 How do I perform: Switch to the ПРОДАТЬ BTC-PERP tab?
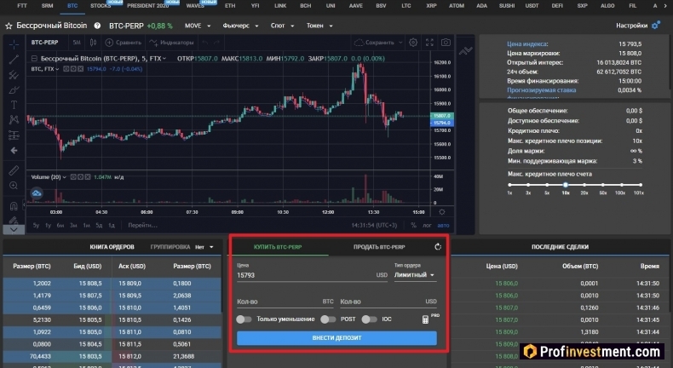click(379, 247)
